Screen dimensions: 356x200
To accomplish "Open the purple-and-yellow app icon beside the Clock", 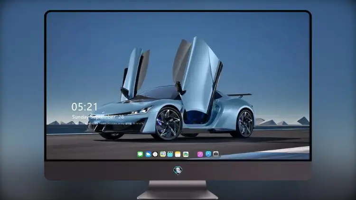I will pos(163,154).
